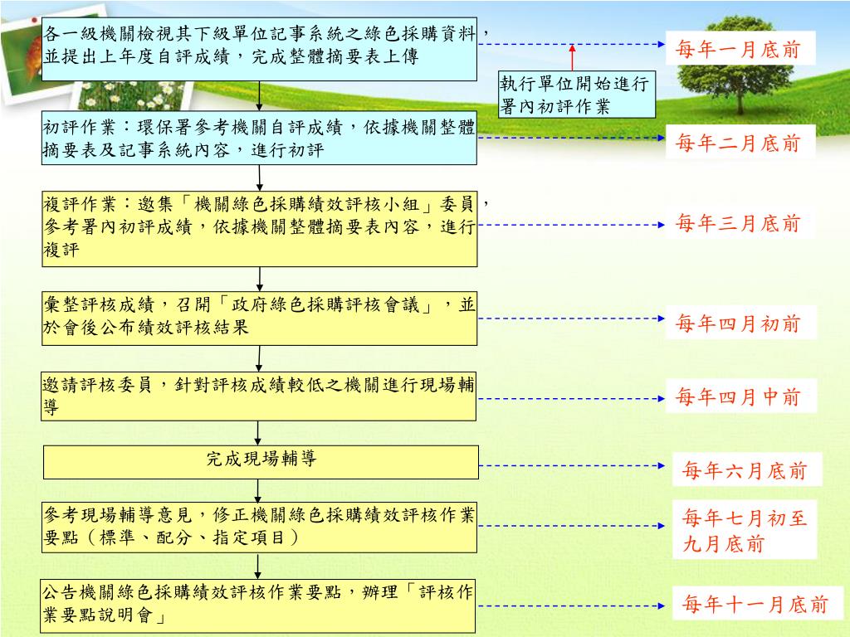The width and height of the screenshot is (850, 637).
Task: Select the 公告機關綠色採購績效評核作業要點 box
Action: [260, 606]
